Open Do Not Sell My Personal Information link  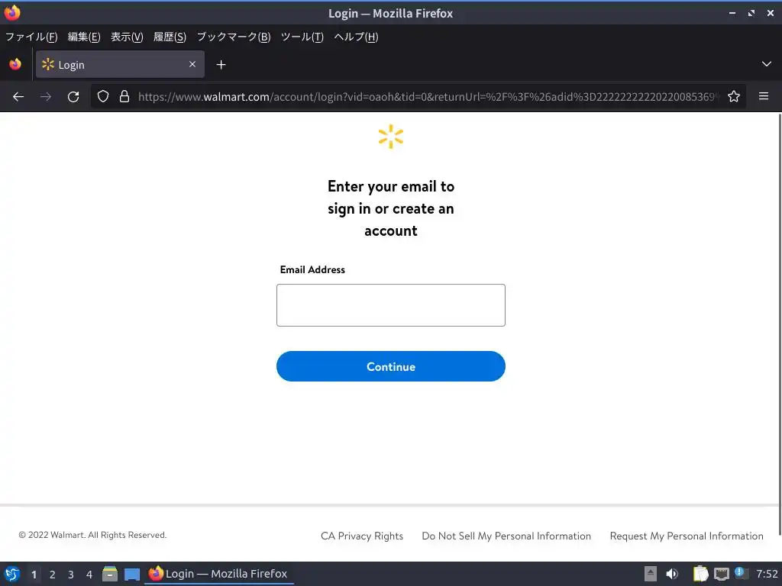(x=506, y=536)
